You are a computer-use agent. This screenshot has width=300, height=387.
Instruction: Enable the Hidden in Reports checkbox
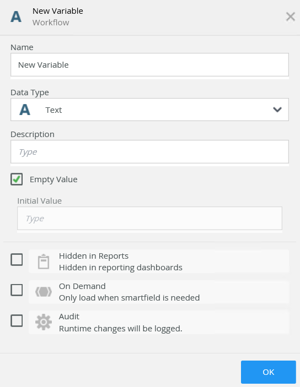(17, 259)
